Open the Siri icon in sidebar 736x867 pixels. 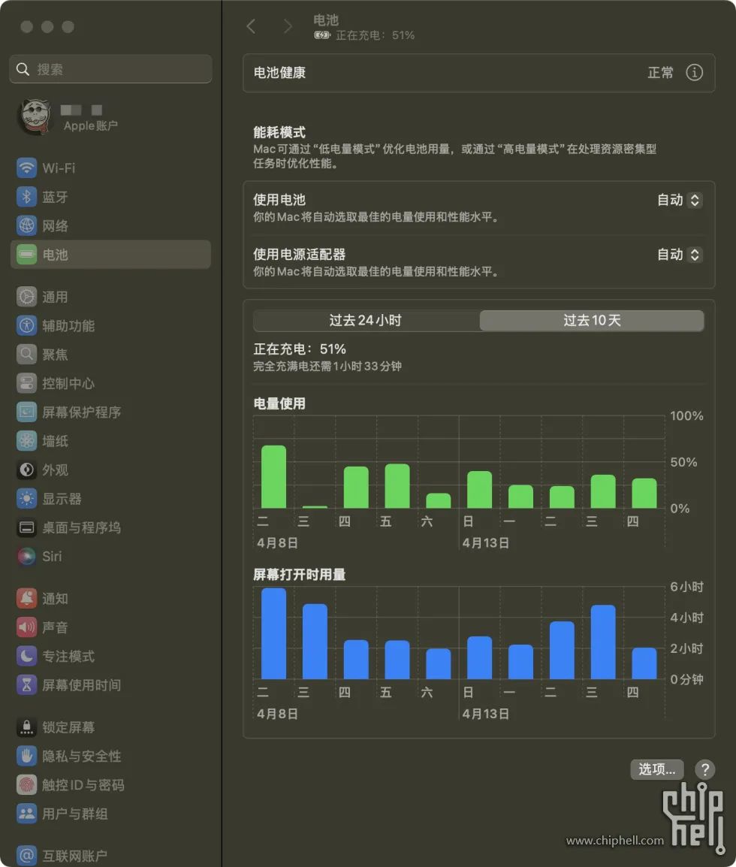[x=26, y=556]
